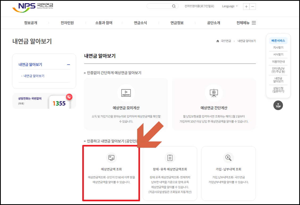Viewport: 300px width, 205px height.
Task: Open the 정보공개 menu
Action: point(30,23)
